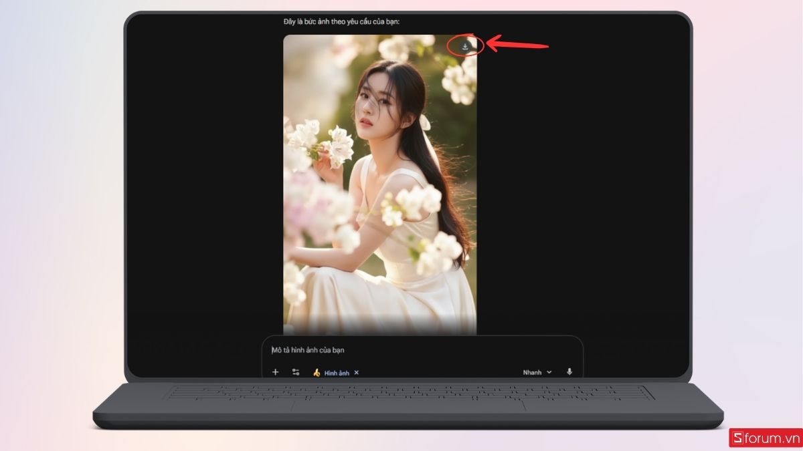Activate the microphone voice input
The width and height of the screenshot is (803, 451).
point(569,372)
